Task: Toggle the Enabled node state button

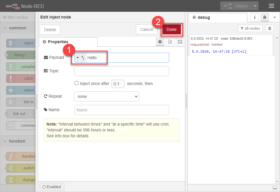Action: pyautogui.click(x=52, y=187)
